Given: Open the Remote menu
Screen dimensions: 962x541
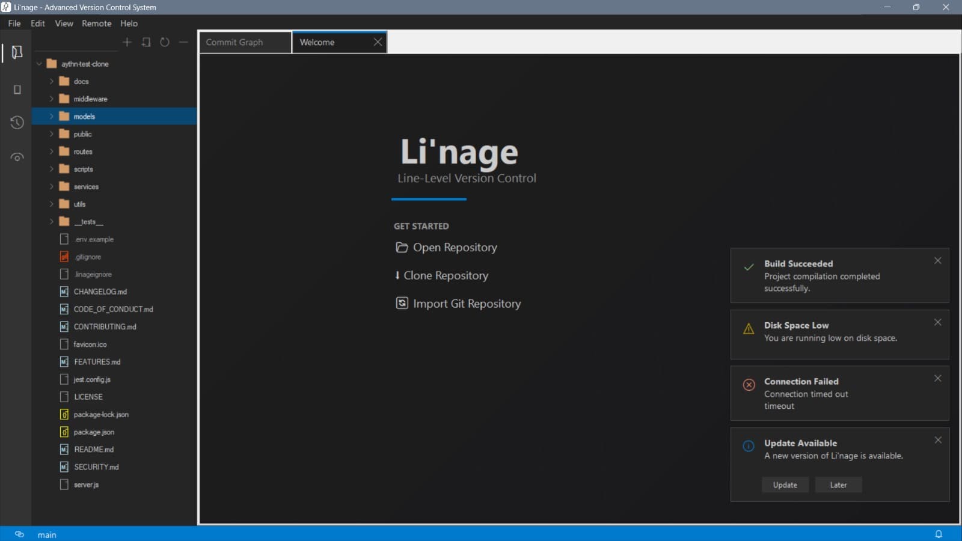Looking at the screenshot, I should click(x=97, y=23).
